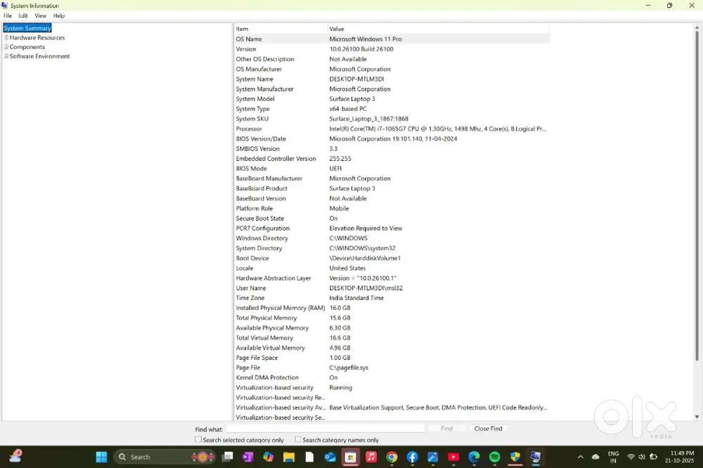Expand the Components tree node
The width and height of the screenshot is (703, 468).
6,47
